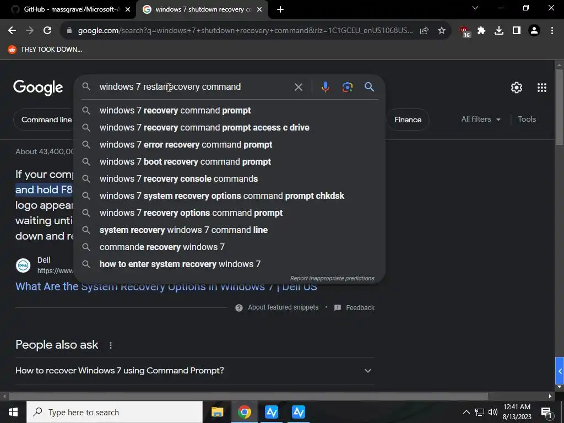This screenshot has width=564, height=423.
Task: Choose 'how to enter system recovery windows 7'
Action: (x=229, y=264)
